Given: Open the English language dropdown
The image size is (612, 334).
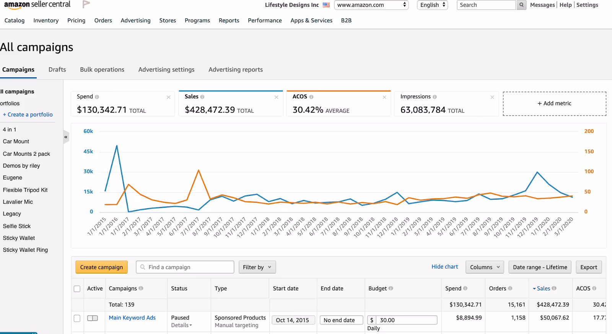Looking at the screenshot, I should [x=432, y=5].
